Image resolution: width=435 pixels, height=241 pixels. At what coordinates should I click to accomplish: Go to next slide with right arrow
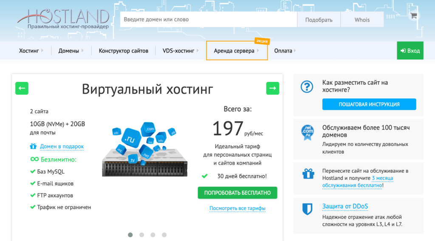coord(272,88)
